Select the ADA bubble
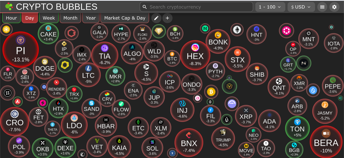The width and height of the screenshot is (344, 158). click(269, 121)
